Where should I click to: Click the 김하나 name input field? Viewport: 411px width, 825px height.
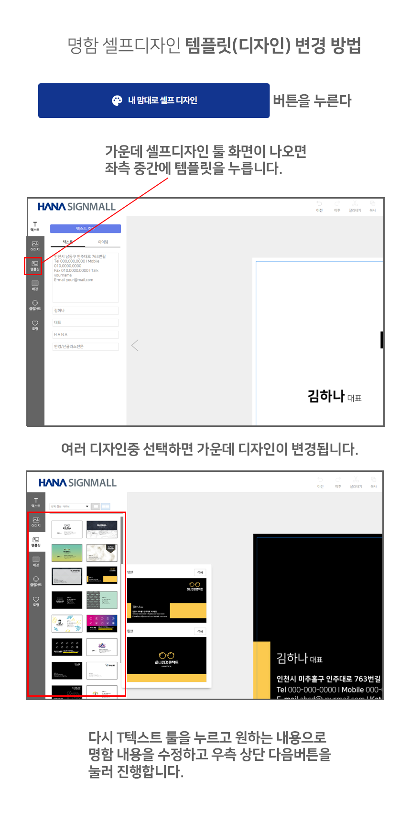tap(85, 311)
